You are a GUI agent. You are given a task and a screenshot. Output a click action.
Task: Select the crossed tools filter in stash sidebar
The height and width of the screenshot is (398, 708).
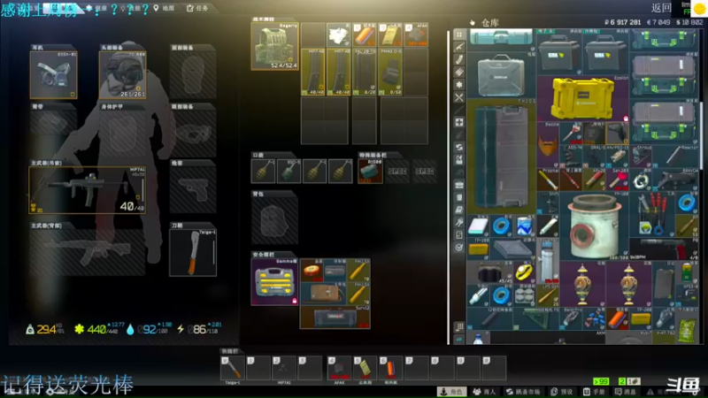459,97
